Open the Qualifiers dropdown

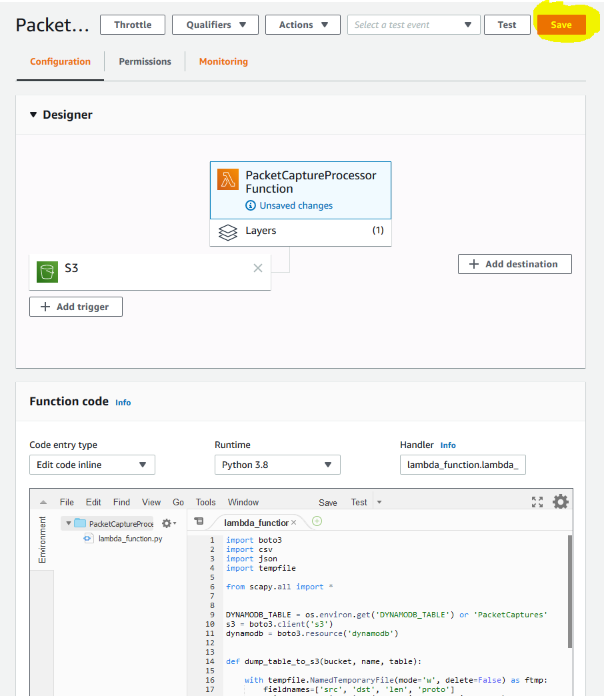(x=215, y=25)
